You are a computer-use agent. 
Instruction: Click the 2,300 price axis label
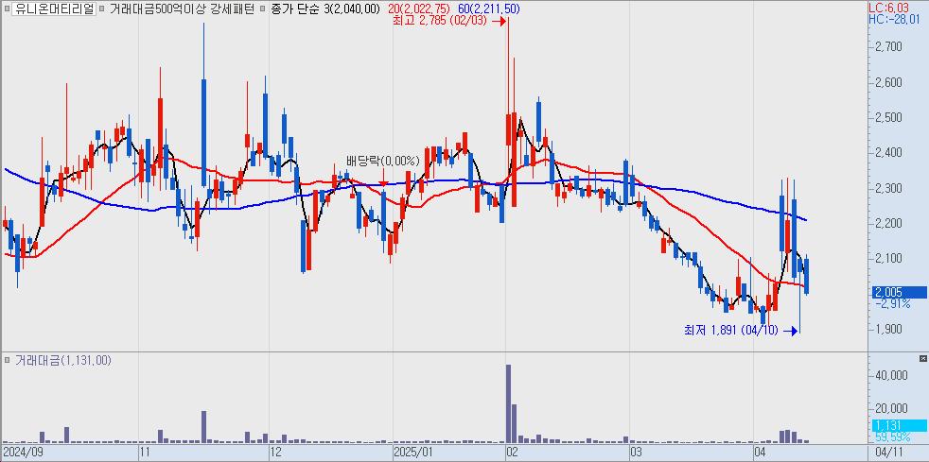click(x=888, y=187)
